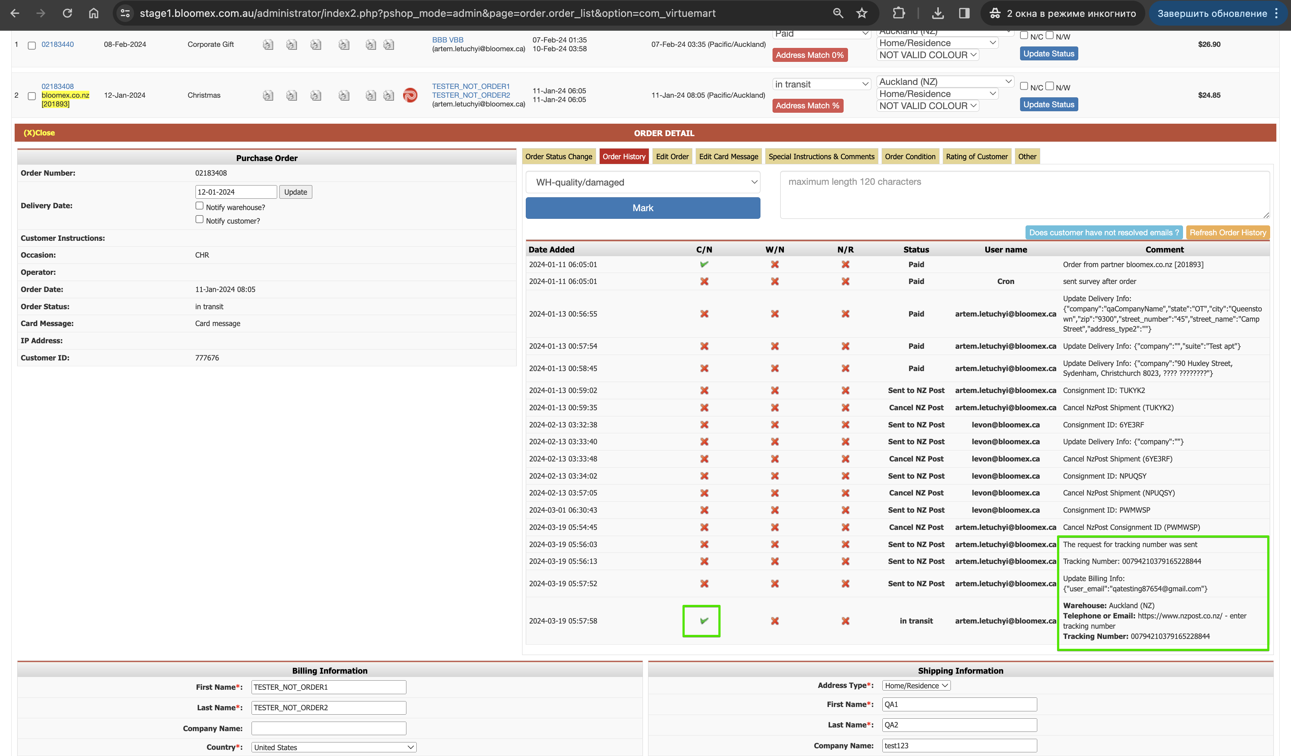Click the C/N cross in the 'sent survey after order' row
The image size is (1291, 756).
tap(704, 281)
